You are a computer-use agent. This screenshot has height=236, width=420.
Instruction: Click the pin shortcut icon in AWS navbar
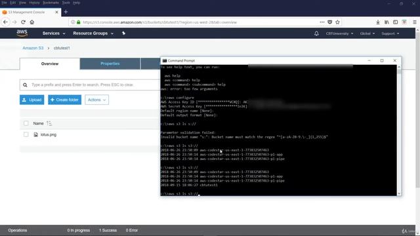[123, 33]
